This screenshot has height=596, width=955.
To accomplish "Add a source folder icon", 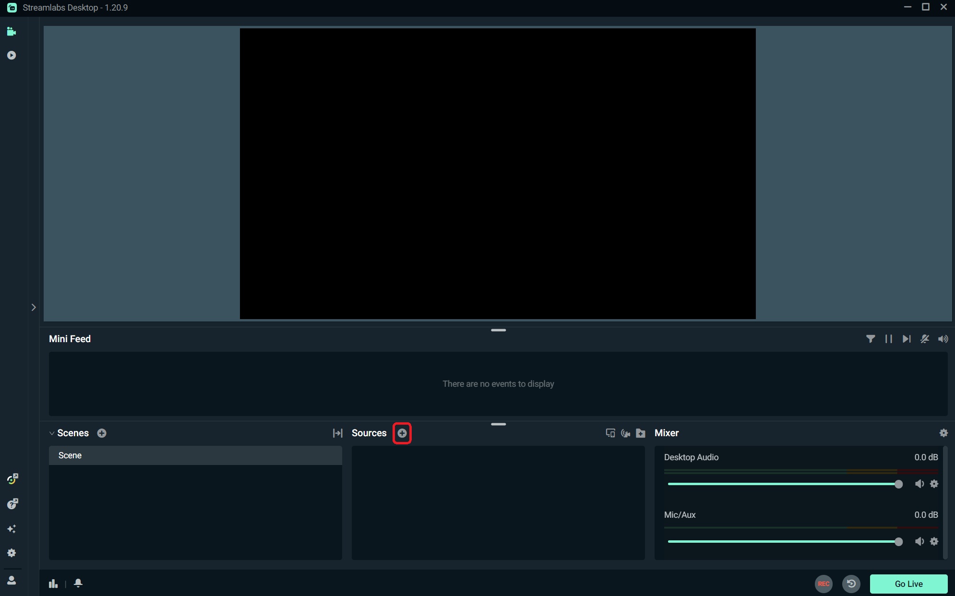I will 641,433.
